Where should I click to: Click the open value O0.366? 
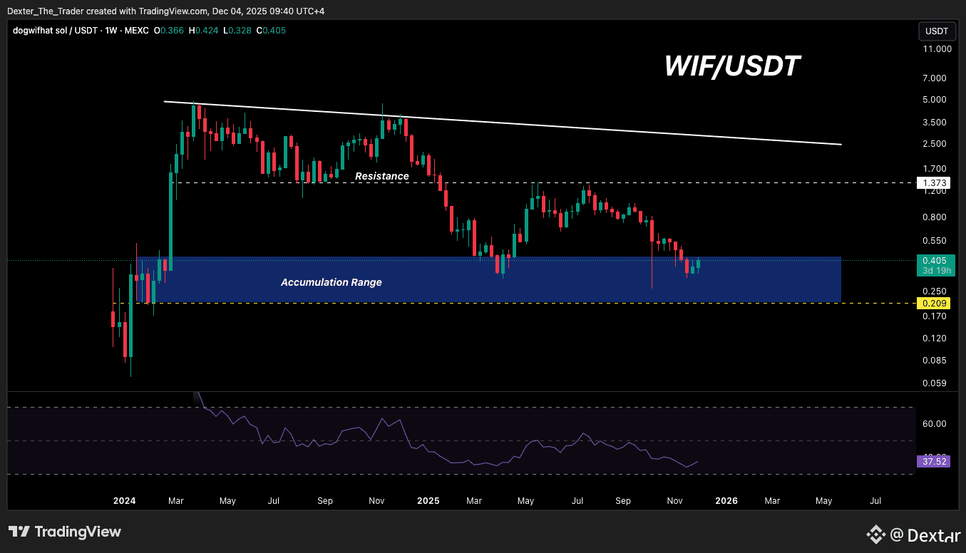pos(168,31)
